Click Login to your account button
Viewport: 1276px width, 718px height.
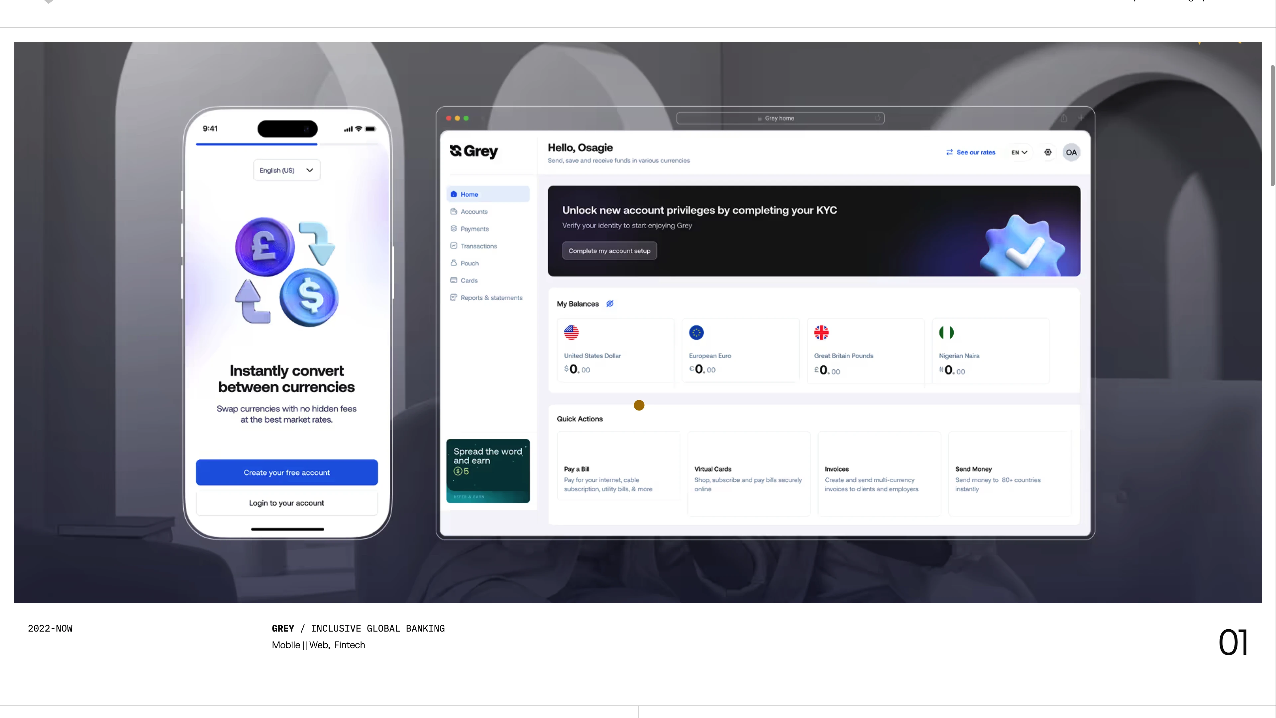[287, 503]
